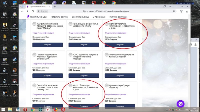Open the extensions icon beside downloads
Viewport: 200px width, 112px height.
tap(182, 11)
